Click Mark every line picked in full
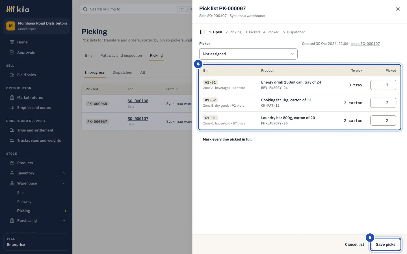 click(x=227, y=139)
